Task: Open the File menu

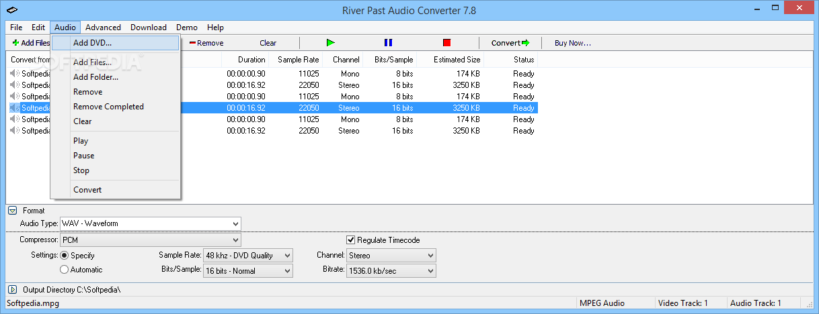Action: (x=16, y=28)
